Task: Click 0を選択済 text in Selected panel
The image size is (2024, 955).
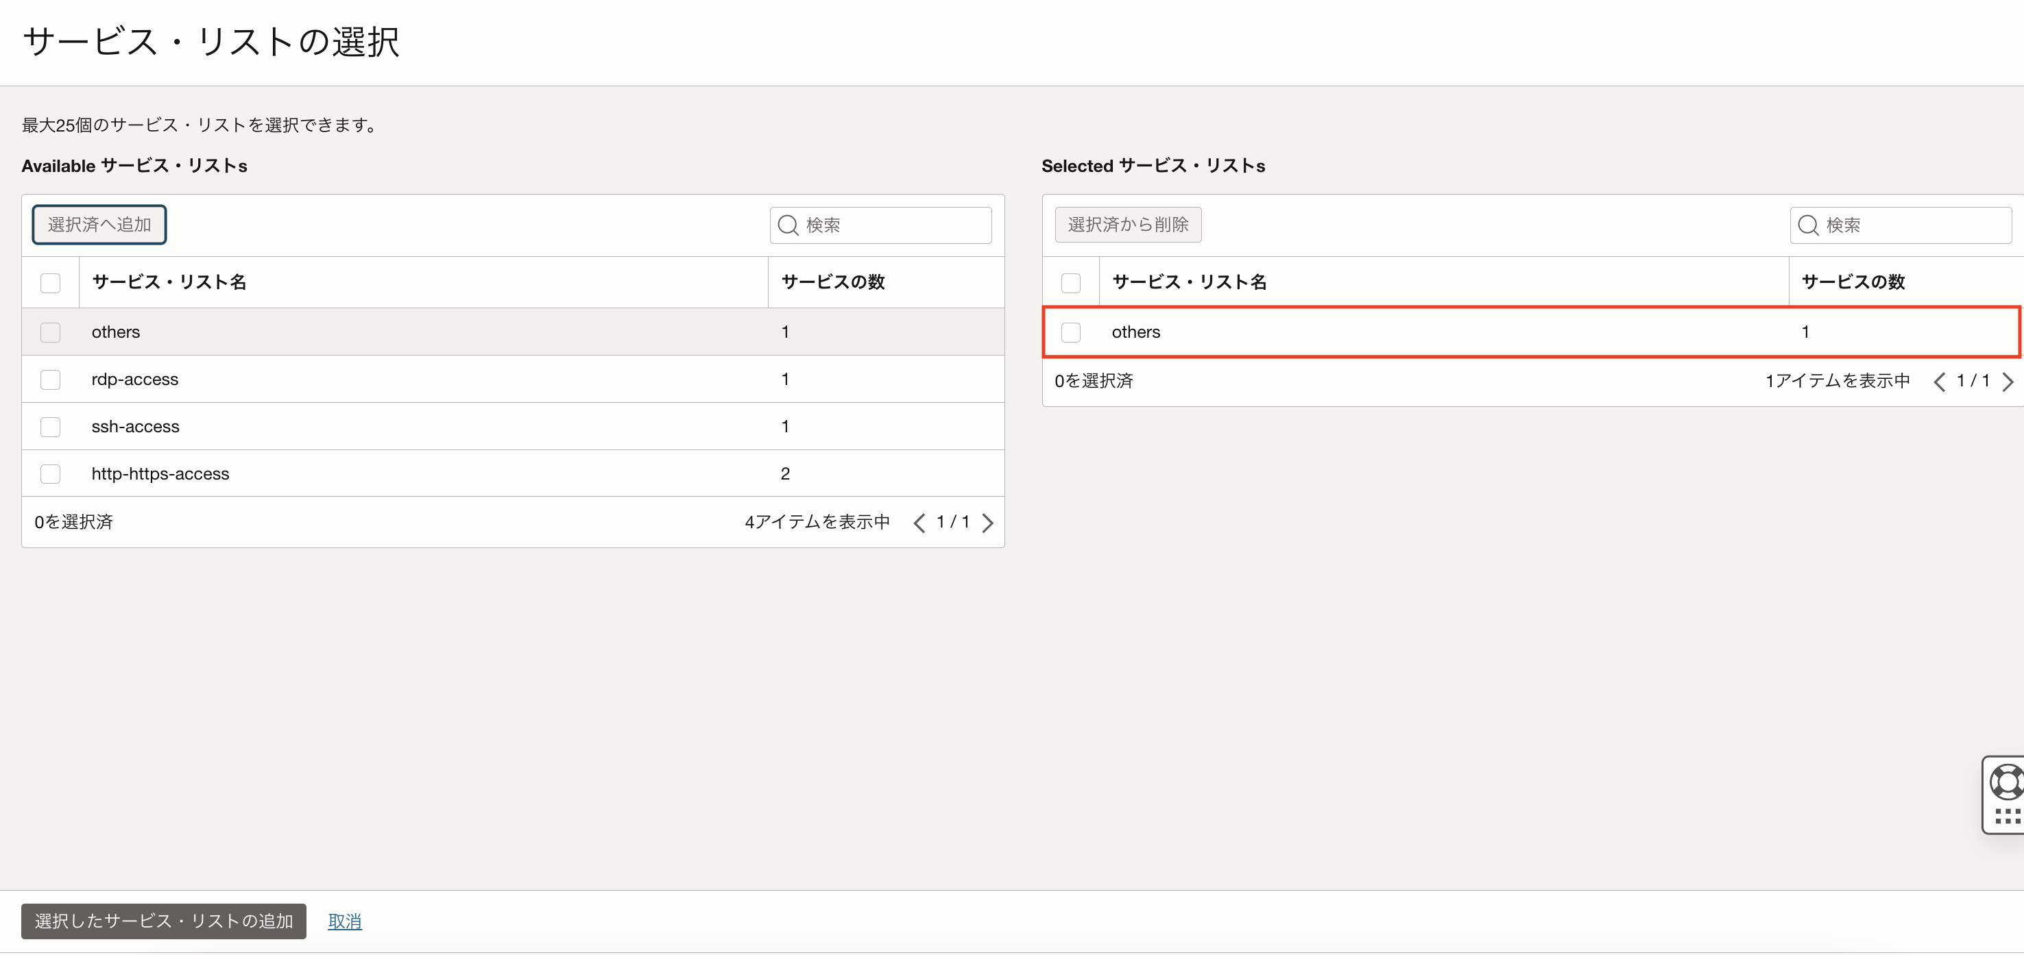Action: [x=1094, y=381]
